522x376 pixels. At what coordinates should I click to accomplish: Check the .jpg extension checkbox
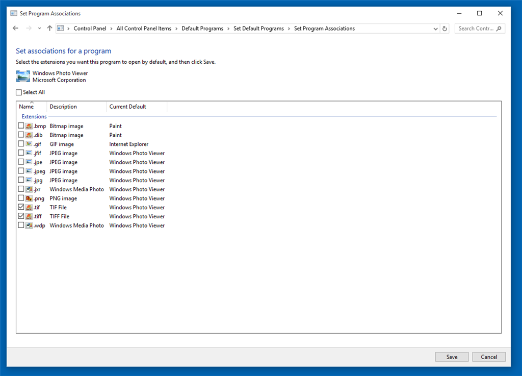[x=21, y=180]
